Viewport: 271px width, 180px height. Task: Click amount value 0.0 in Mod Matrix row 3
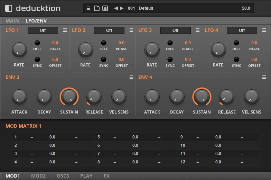pyautogui.click(x=52, y=154)
